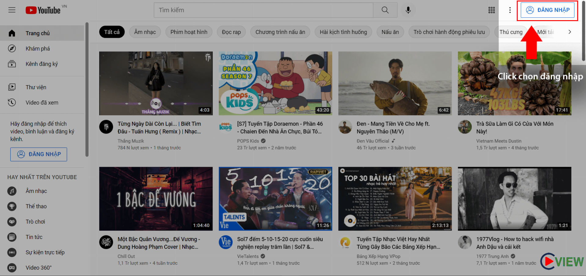The height and width of the screenshot is (276, 586).
Task: Click the search magnifier button
Action: pos(385,10)
